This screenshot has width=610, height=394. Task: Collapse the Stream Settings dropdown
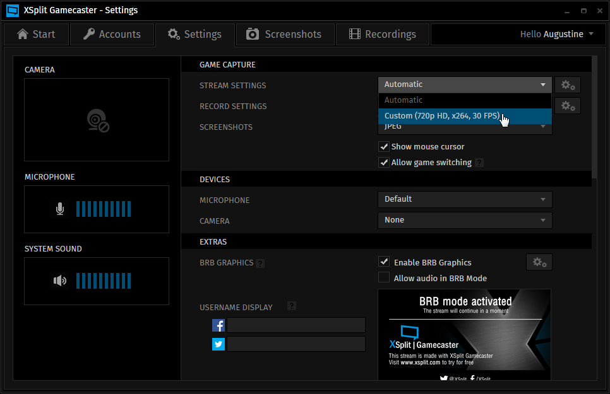[465, 84]
